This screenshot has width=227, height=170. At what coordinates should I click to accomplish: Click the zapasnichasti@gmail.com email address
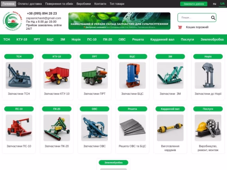tap(44, 18)
